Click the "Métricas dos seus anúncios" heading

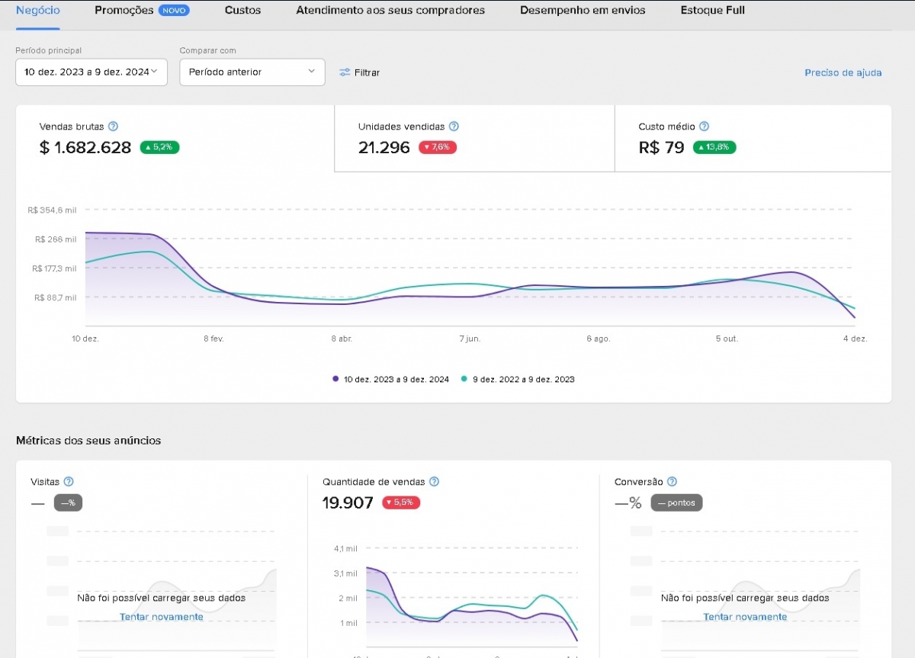point(88,440)
